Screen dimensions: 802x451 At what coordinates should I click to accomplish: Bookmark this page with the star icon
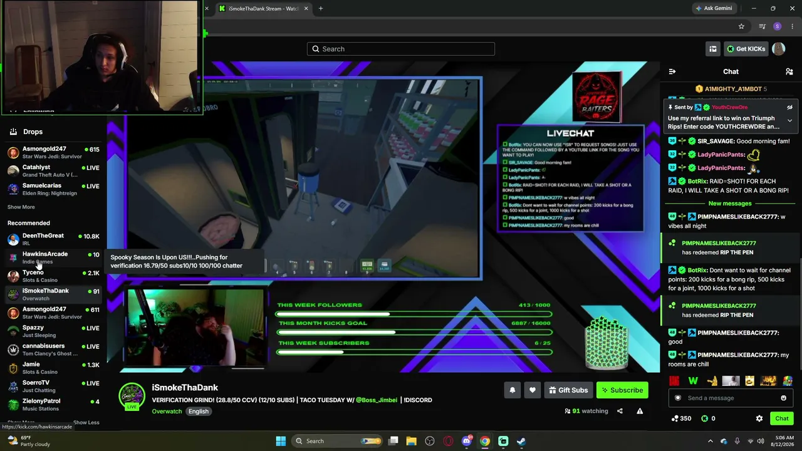741,26
